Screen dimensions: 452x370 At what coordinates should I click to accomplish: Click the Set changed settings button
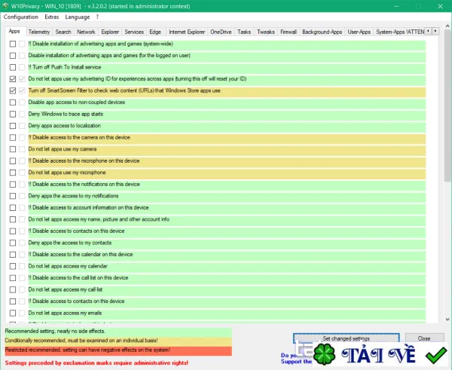(347, 338)
